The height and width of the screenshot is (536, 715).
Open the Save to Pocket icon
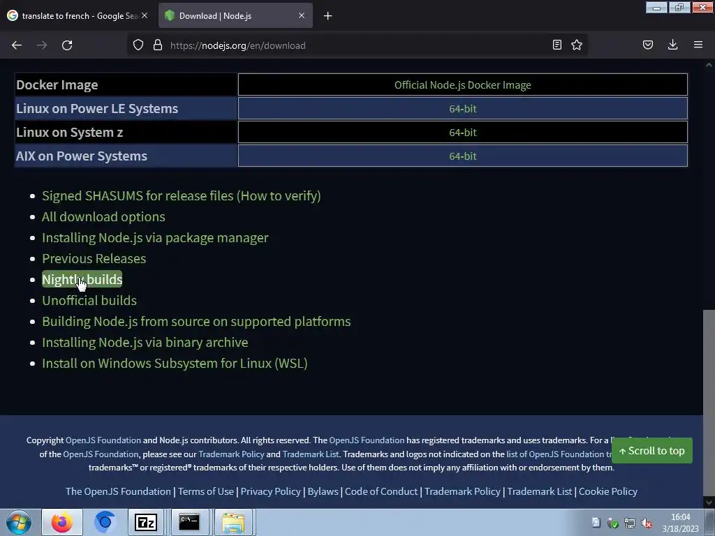pyautogui.click(x=647, y=45)
